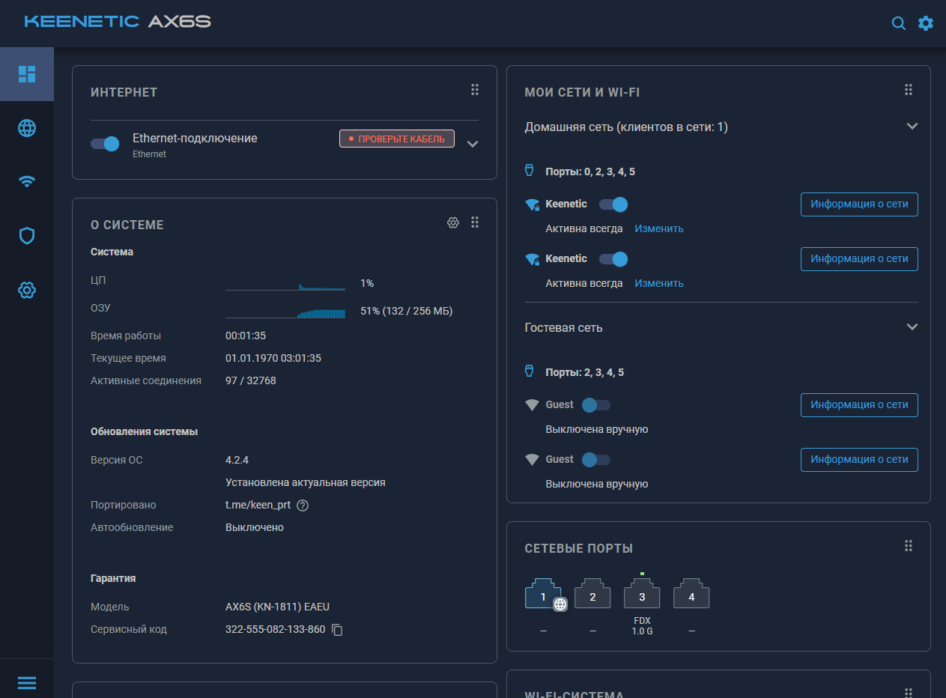Toggle second Keenetic Wi-Fi network switch

pos(613,259)
